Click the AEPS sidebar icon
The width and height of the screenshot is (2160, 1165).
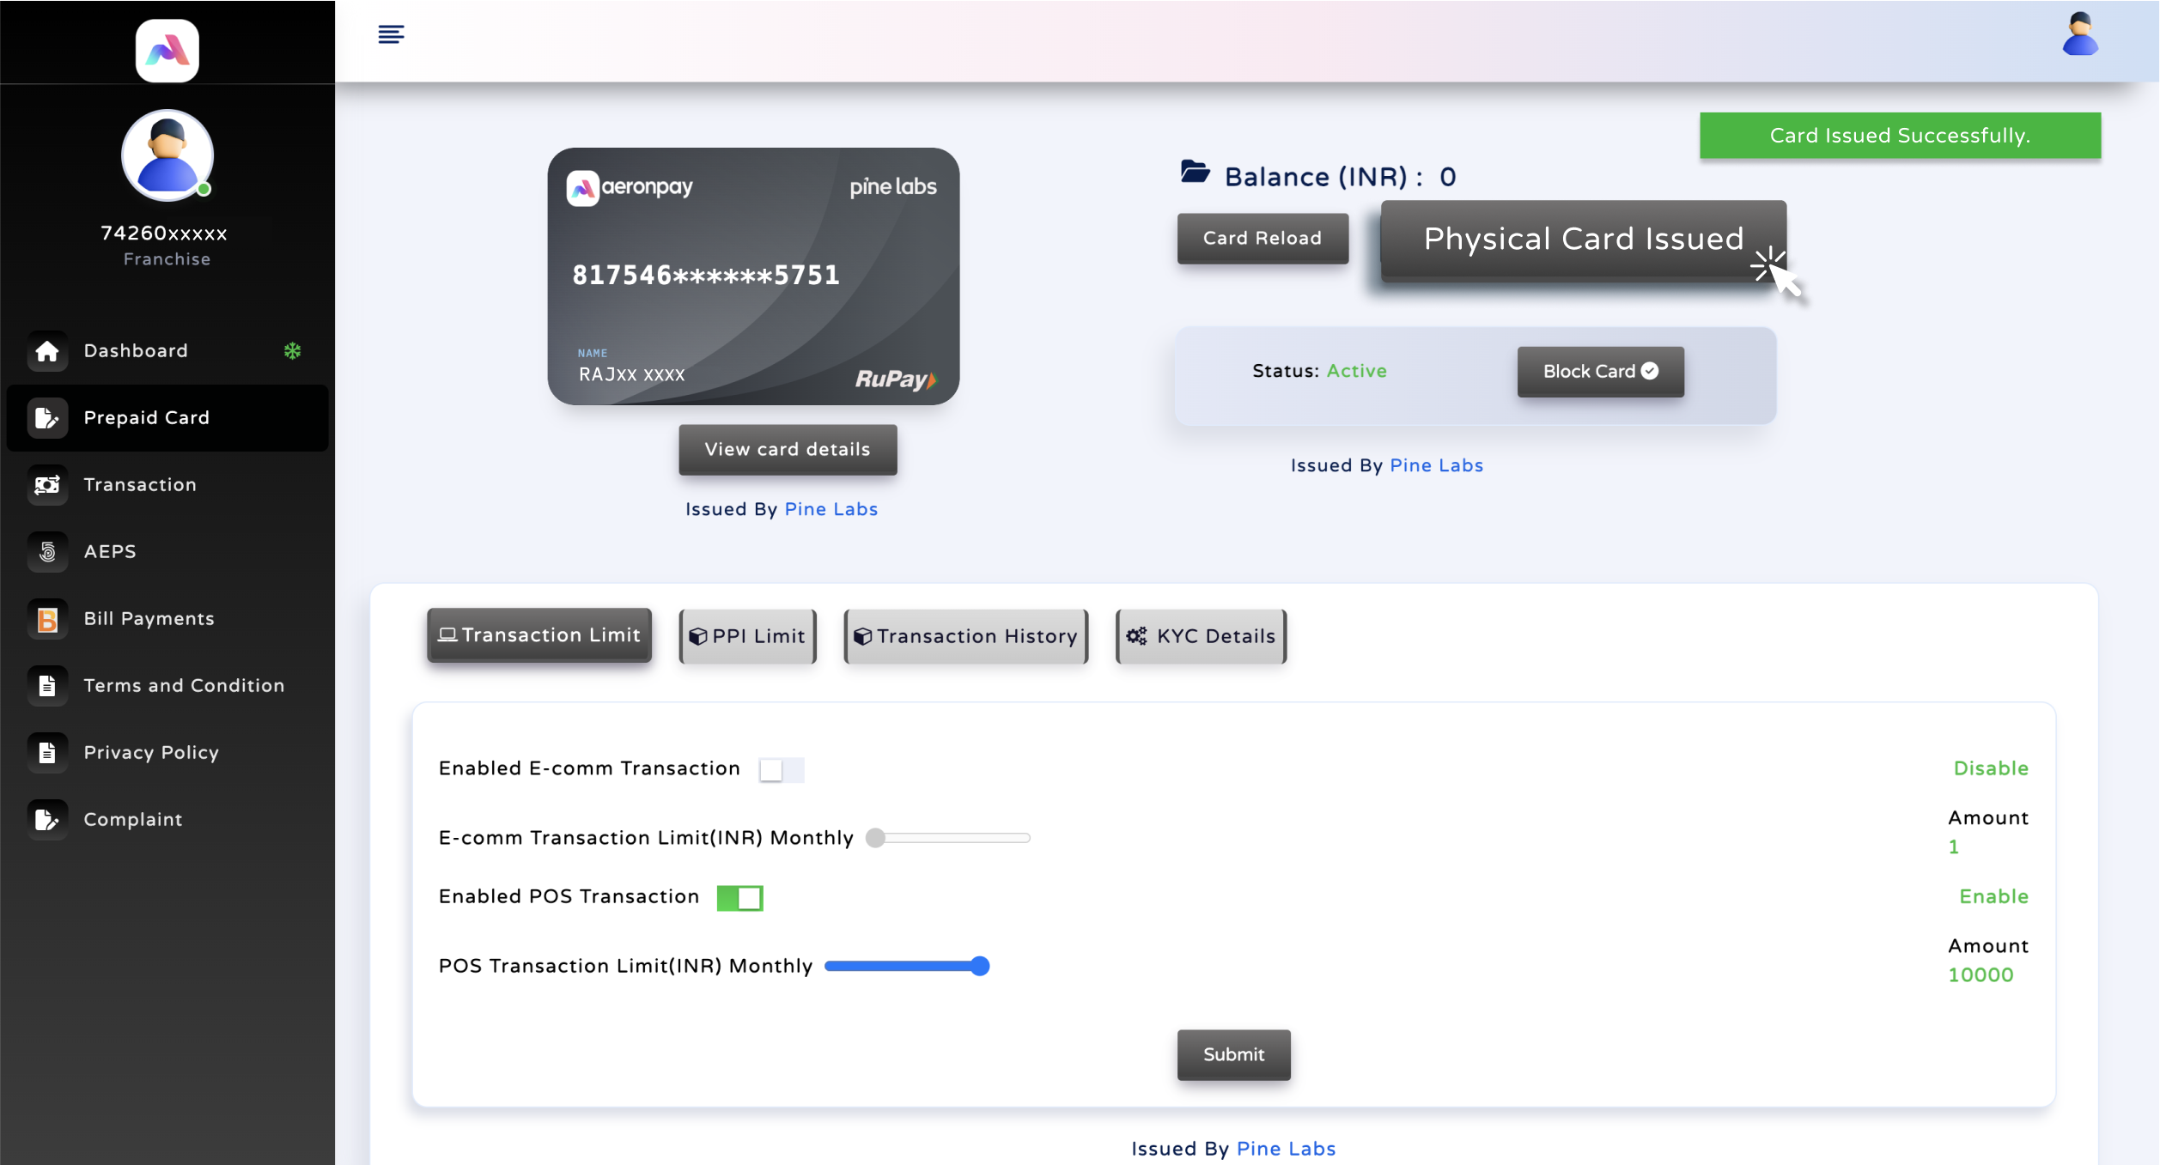pos(46,549)
